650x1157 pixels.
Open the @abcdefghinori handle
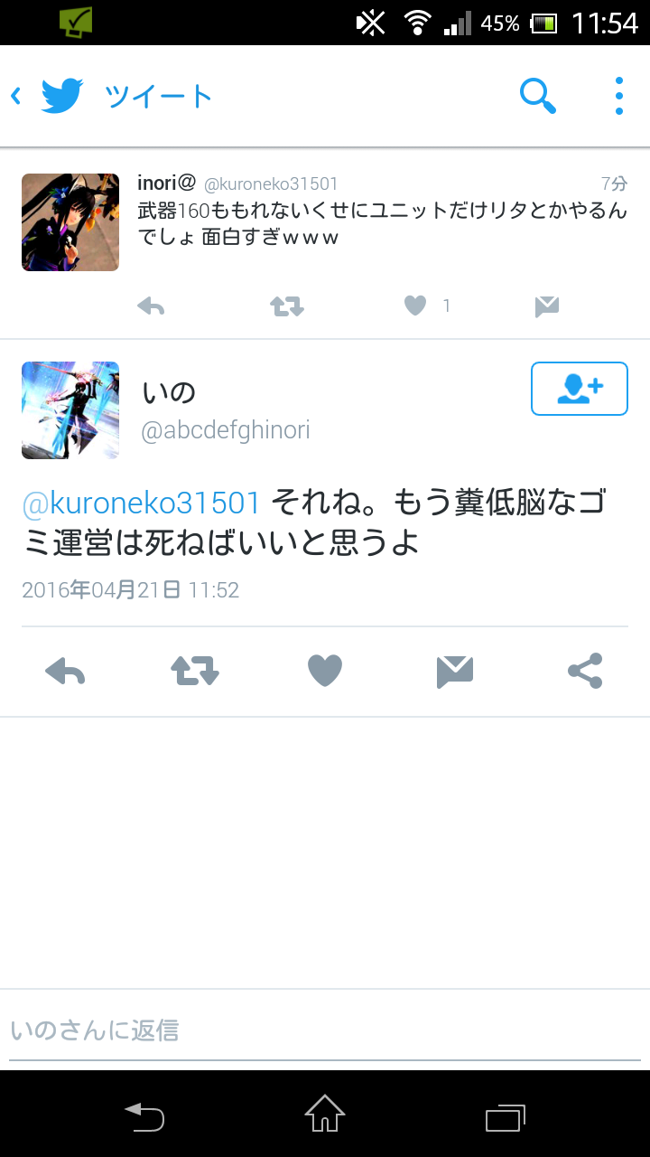point(226,430)
